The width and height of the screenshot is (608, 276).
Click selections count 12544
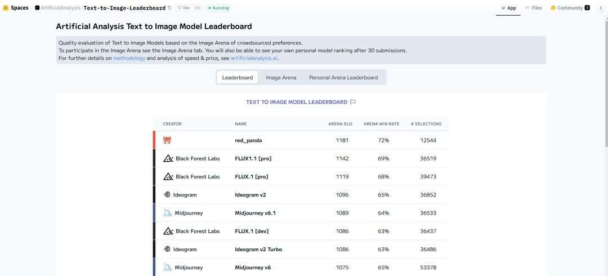coord(428,140)
